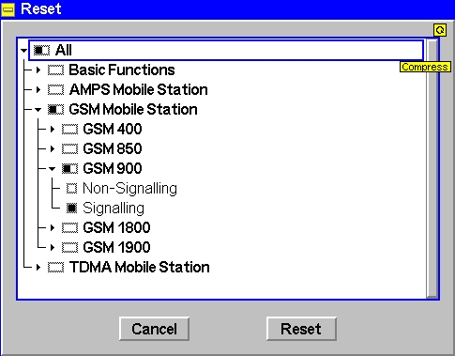This screenshot has width=455, height=356.
Task: Uncheck the Signalling checkbox
Action: 71,209
